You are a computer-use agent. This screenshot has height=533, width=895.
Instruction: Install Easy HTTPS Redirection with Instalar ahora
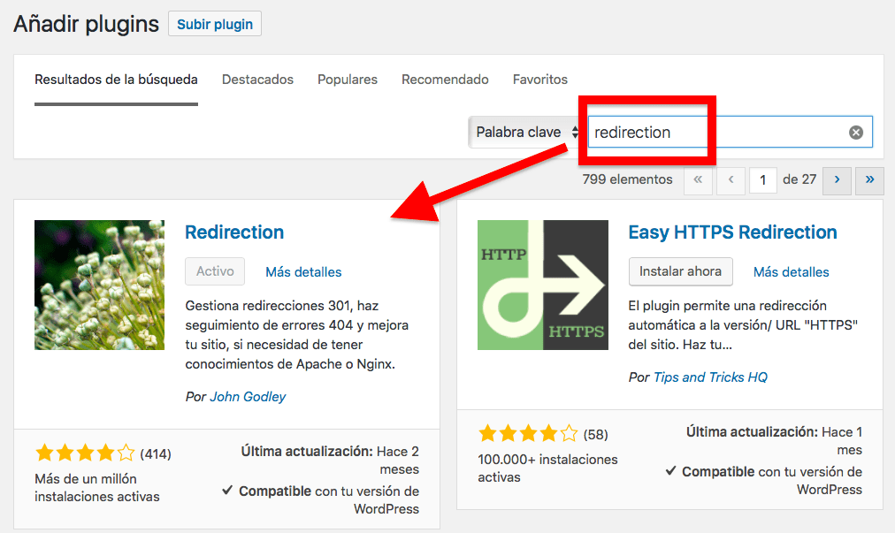680,271
